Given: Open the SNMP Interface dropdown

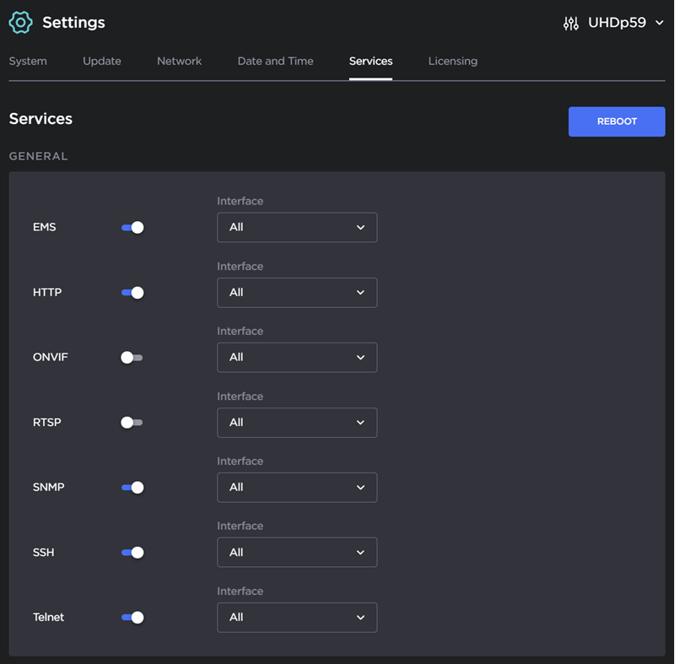Looking at the screenshot, I should click(297, 487).
